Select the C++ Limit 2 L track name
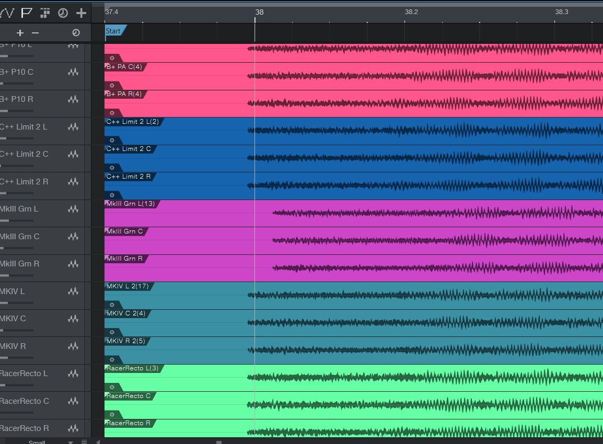Screen dimensions: 603x444 pyautogui.click(x=24, y=127)
